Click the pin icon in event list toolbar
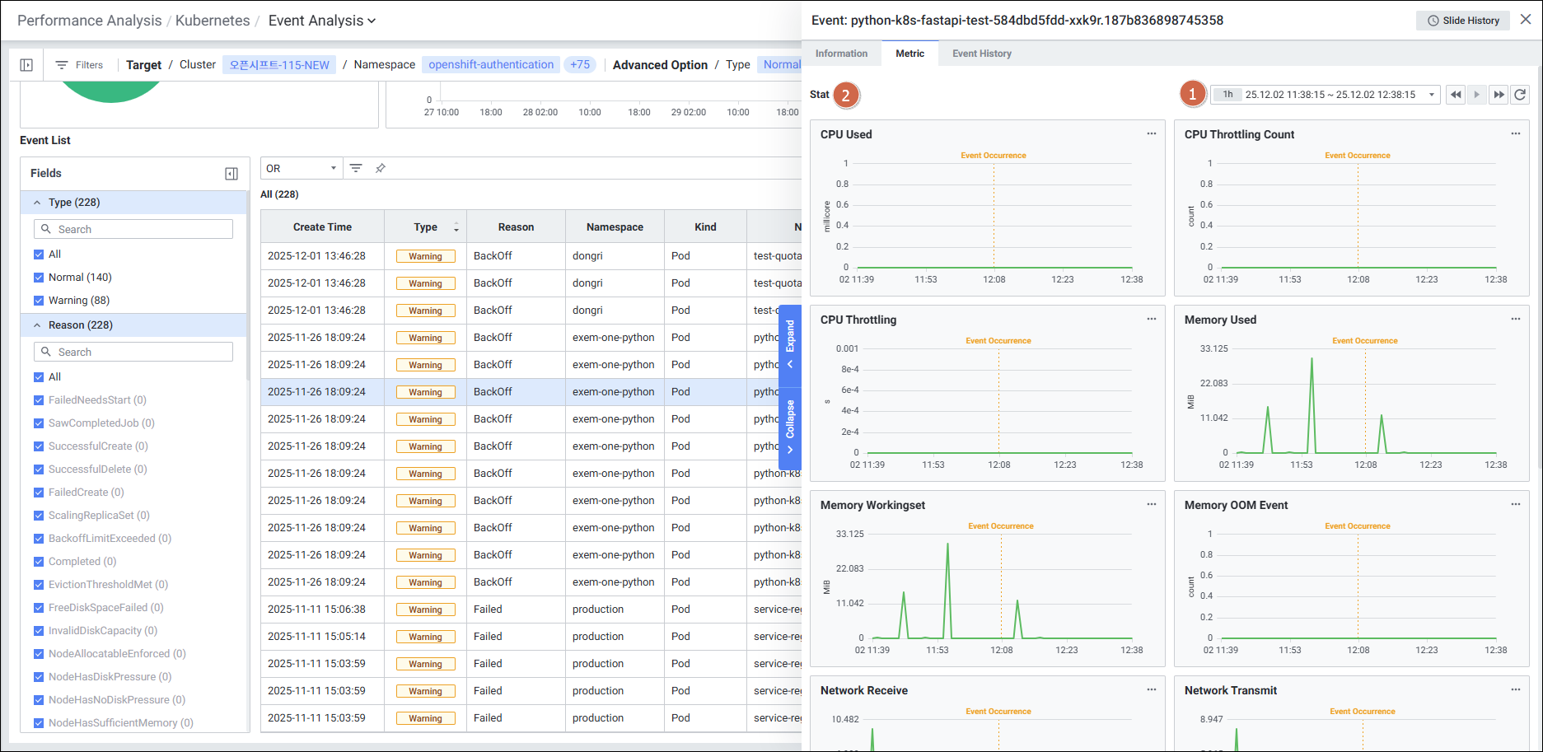1543x752 pixels. coord(381,168)
